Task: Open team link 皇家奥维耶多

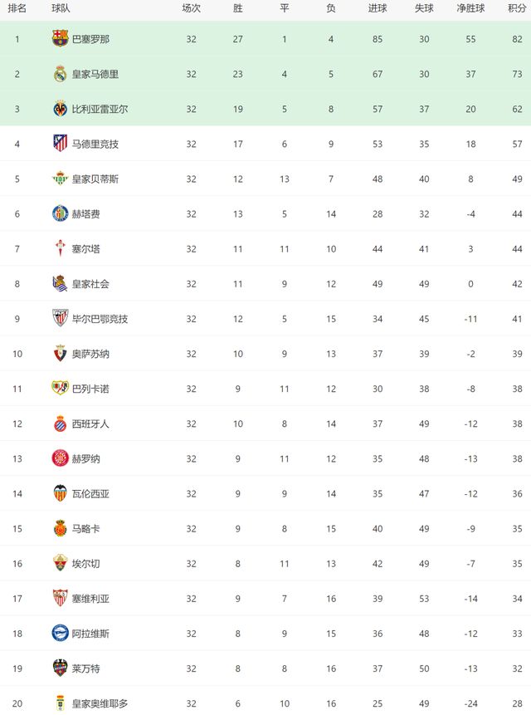Action: (100, 703)
